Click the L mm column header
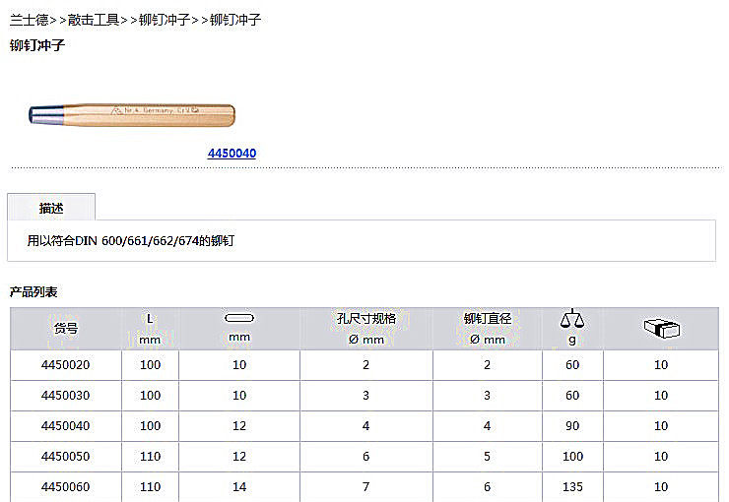This screenshot has height=502, width=729. point(150,328)
